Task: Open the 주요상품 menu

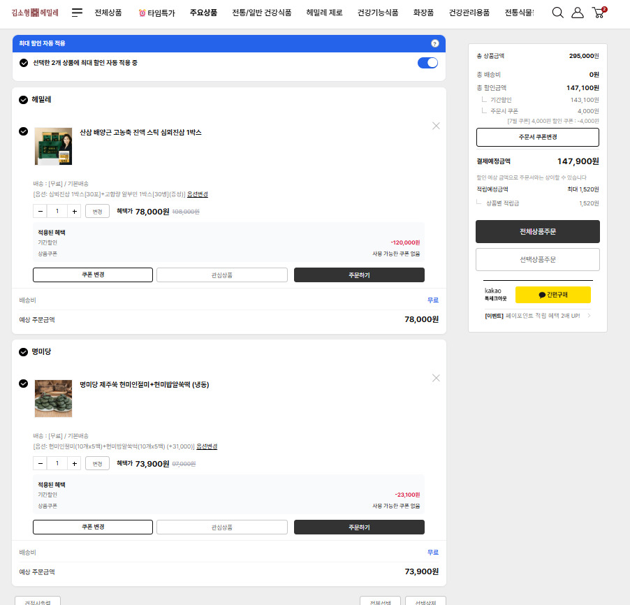Action: pos(203,13)
